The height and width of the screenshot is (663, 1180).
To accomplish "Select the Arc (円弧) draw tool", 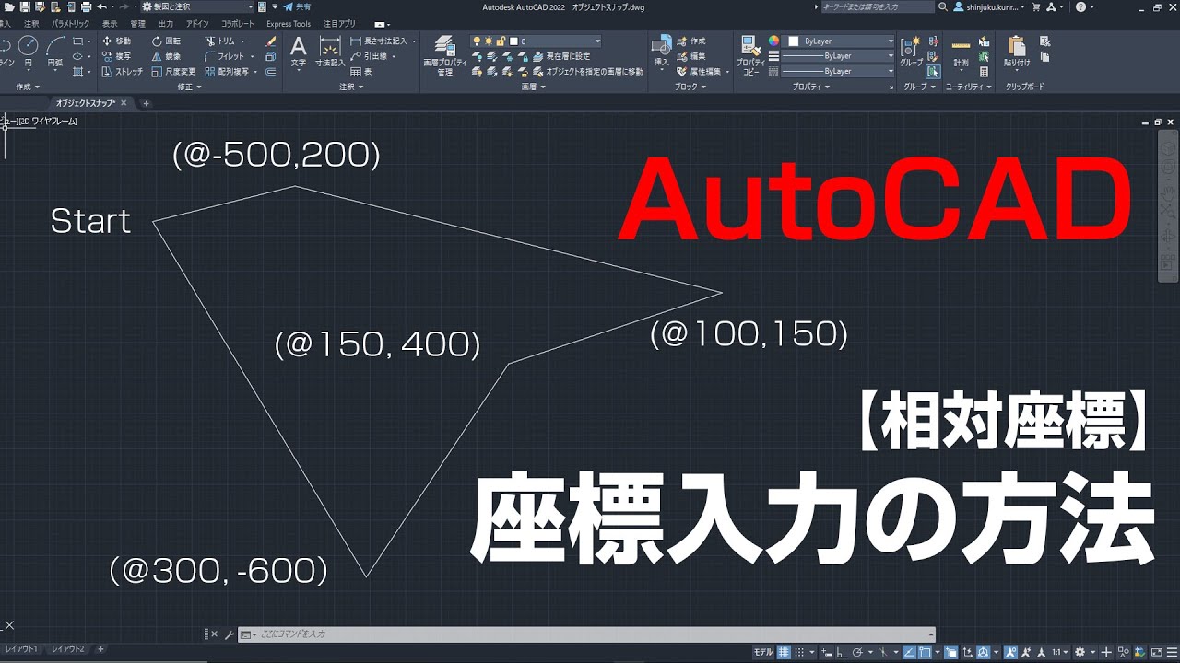I will click(x=57, y=51).
